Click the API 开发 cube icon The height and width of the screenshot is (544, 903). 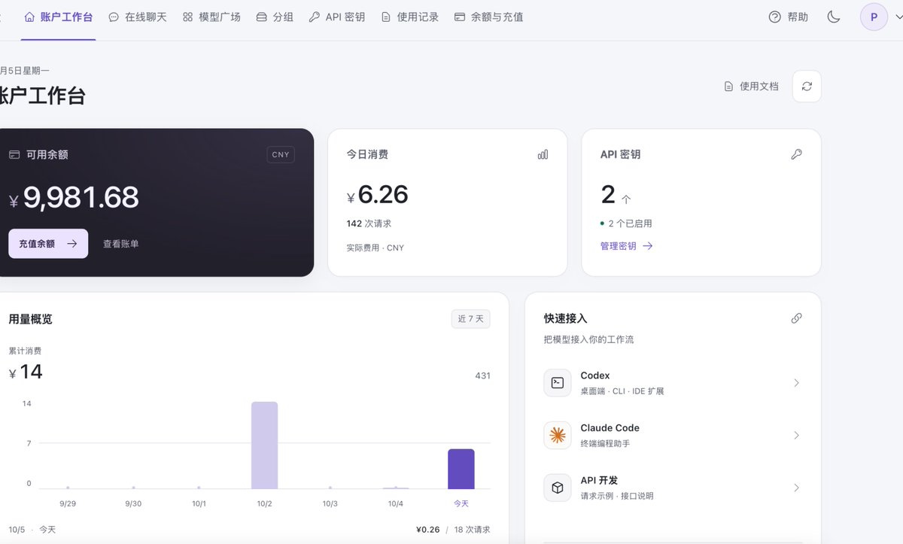(558, 488)
